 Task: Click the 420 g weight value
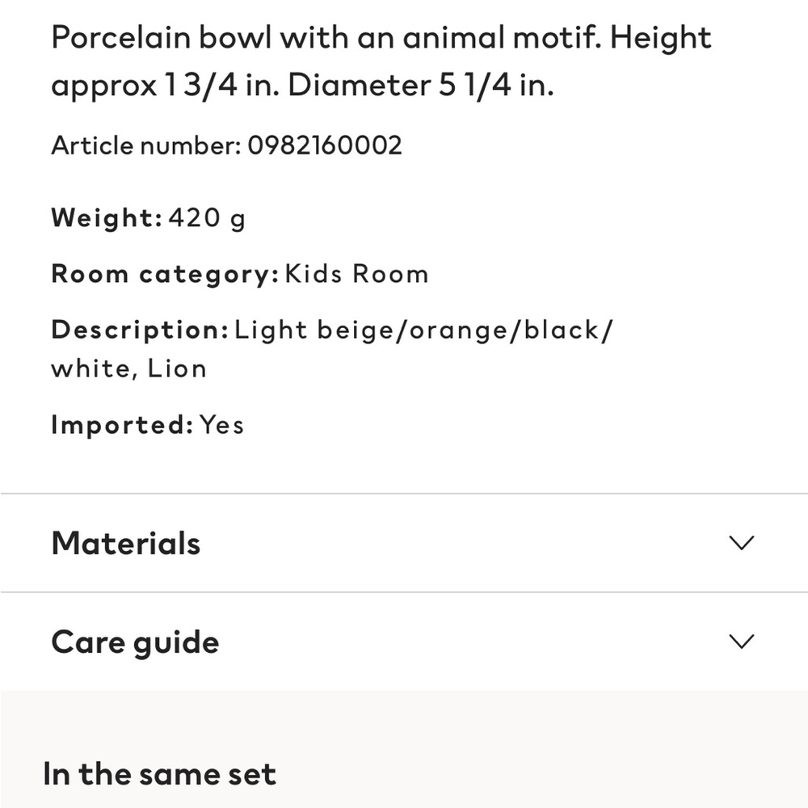tap(207, 218)
